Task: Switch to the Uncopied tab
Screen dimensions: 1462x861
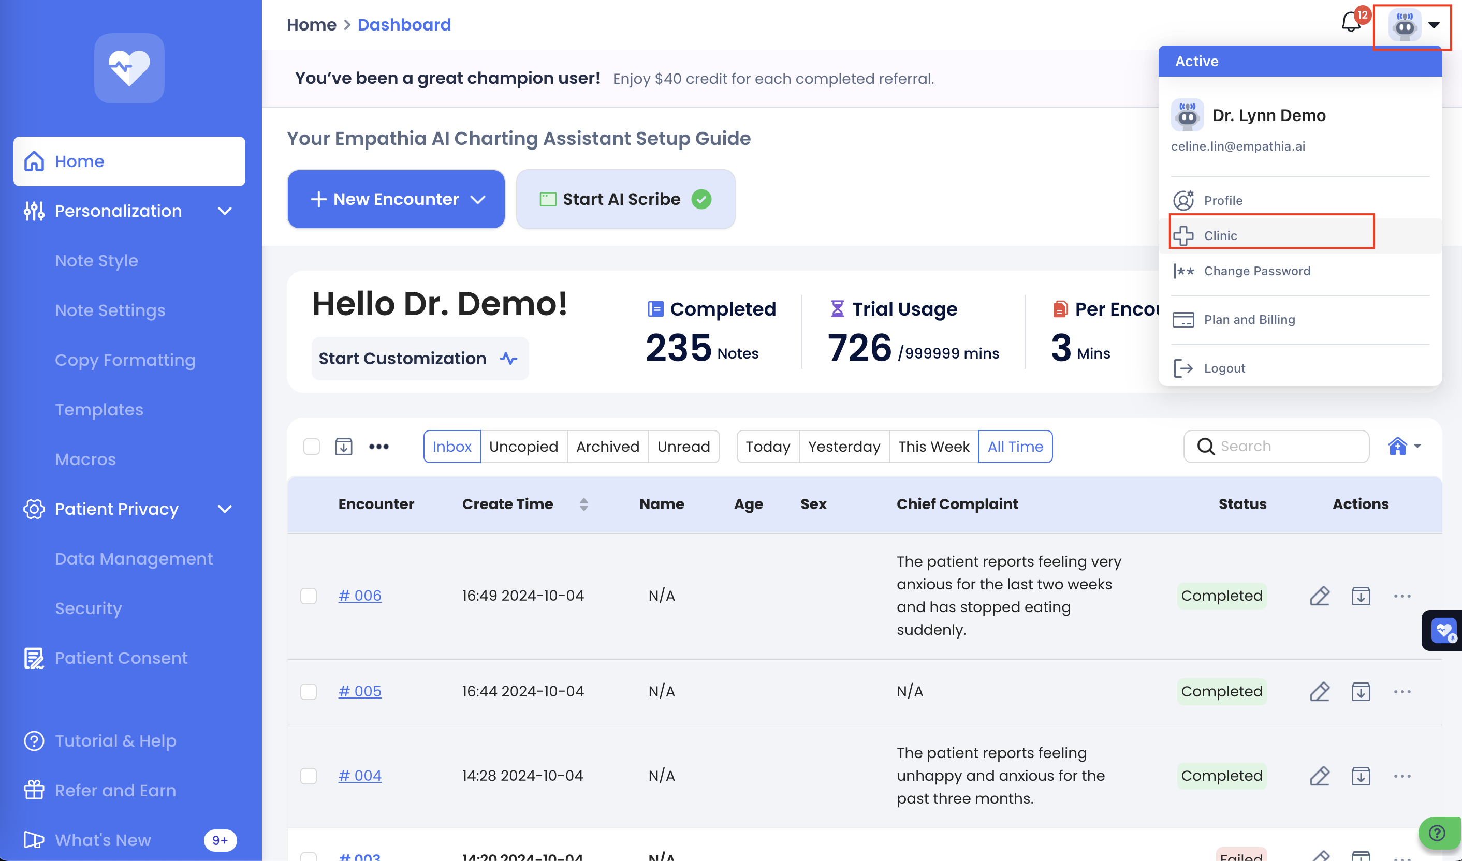Action: pos(523,446)
